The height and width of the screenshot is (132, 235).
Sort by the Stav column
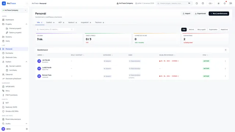(x=205, y=55)
